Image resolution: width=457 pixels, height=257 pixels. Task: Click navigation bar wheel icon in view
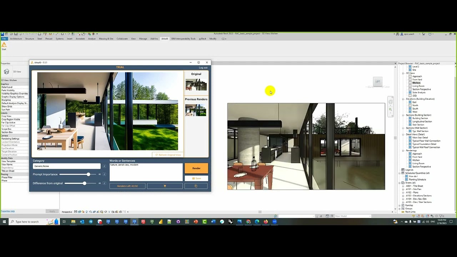click(x=391, y=102)
